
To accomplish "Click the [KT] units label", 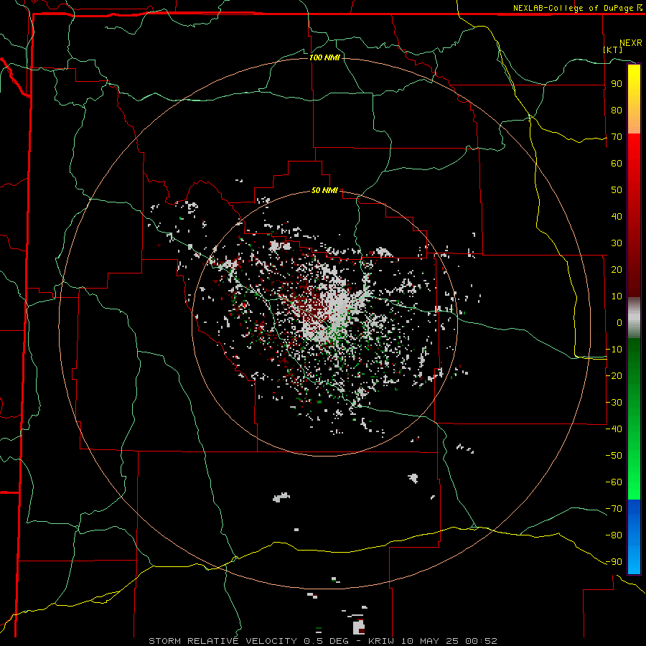I will pyautogui.click(x=613, y=50).
